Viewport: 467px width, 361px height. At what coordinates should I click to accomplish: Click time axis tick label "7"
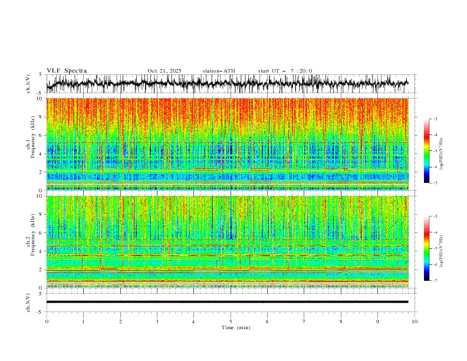[x=304, y=321]
